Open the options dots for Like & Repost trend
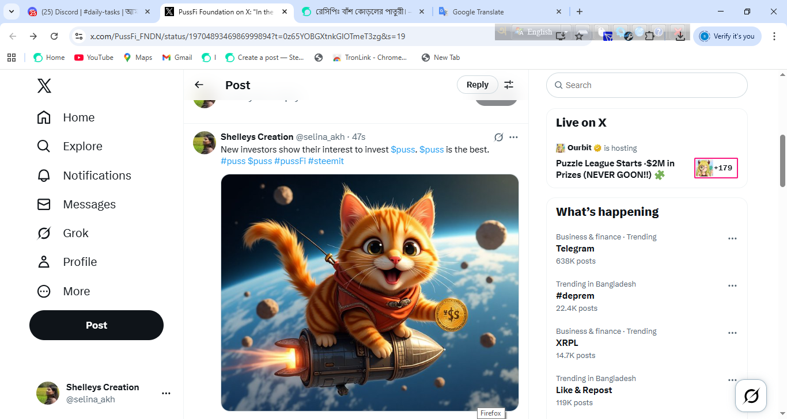This screenshot has width=787, height=419. [732, 380]
